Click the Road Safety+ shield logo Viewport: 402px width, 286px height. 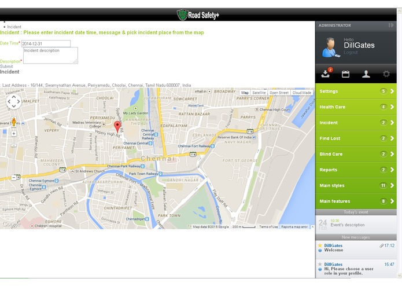pyautogui.click(x=182, y=15)
